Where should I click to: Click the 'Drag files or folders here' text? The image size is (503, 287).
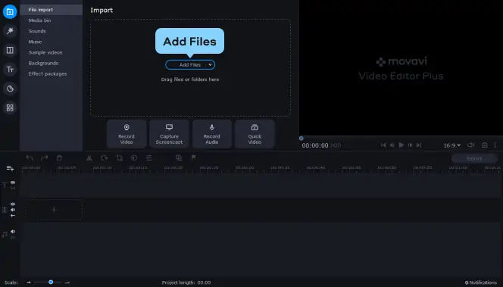pyautogui.click(x=190, y=80)
